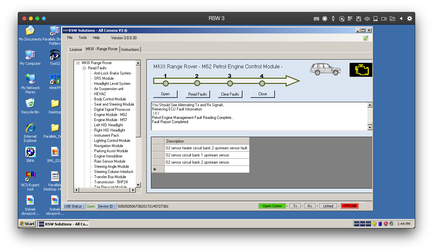Open Internet Explorer desktop icon
This screenshot has height=252, width=433.
pyautogui.click(x=30, y=128)
